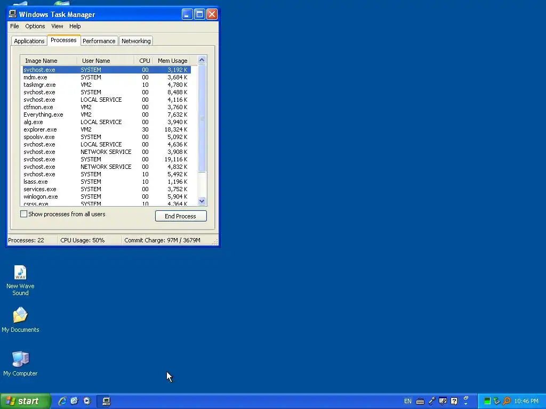Minimize the Windows Task Manager window
The image size is (546, 409).
[187, 14]
